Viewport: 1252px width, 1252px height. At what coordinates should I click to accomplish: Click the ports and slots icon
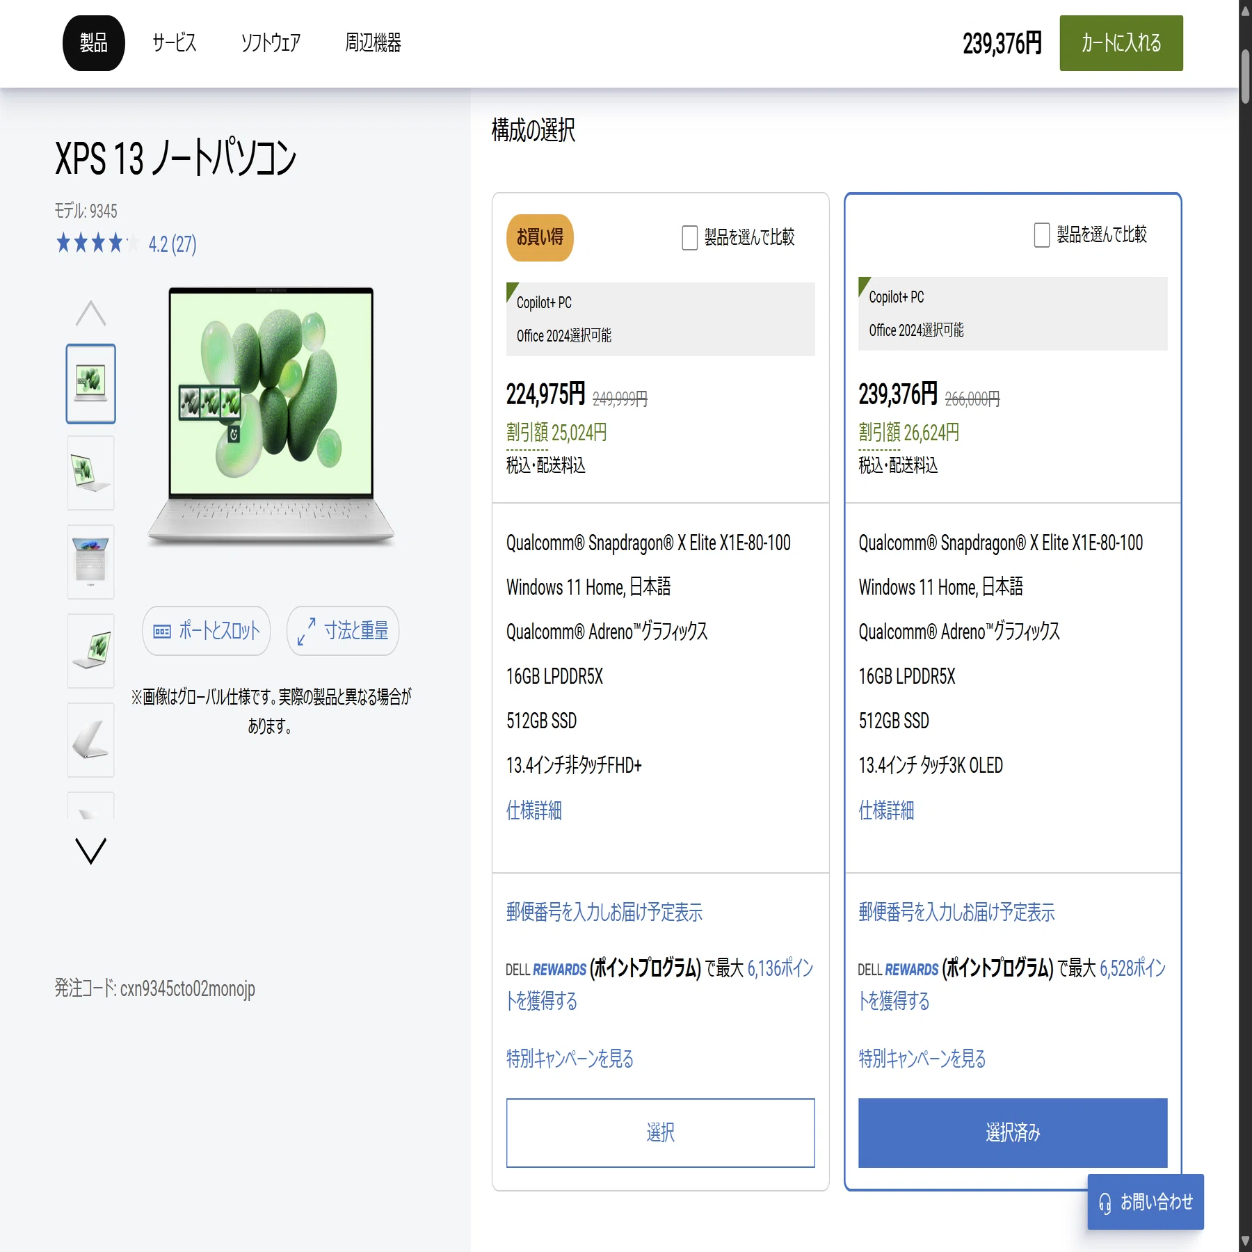pyautogui.click(x=162, y=632)
